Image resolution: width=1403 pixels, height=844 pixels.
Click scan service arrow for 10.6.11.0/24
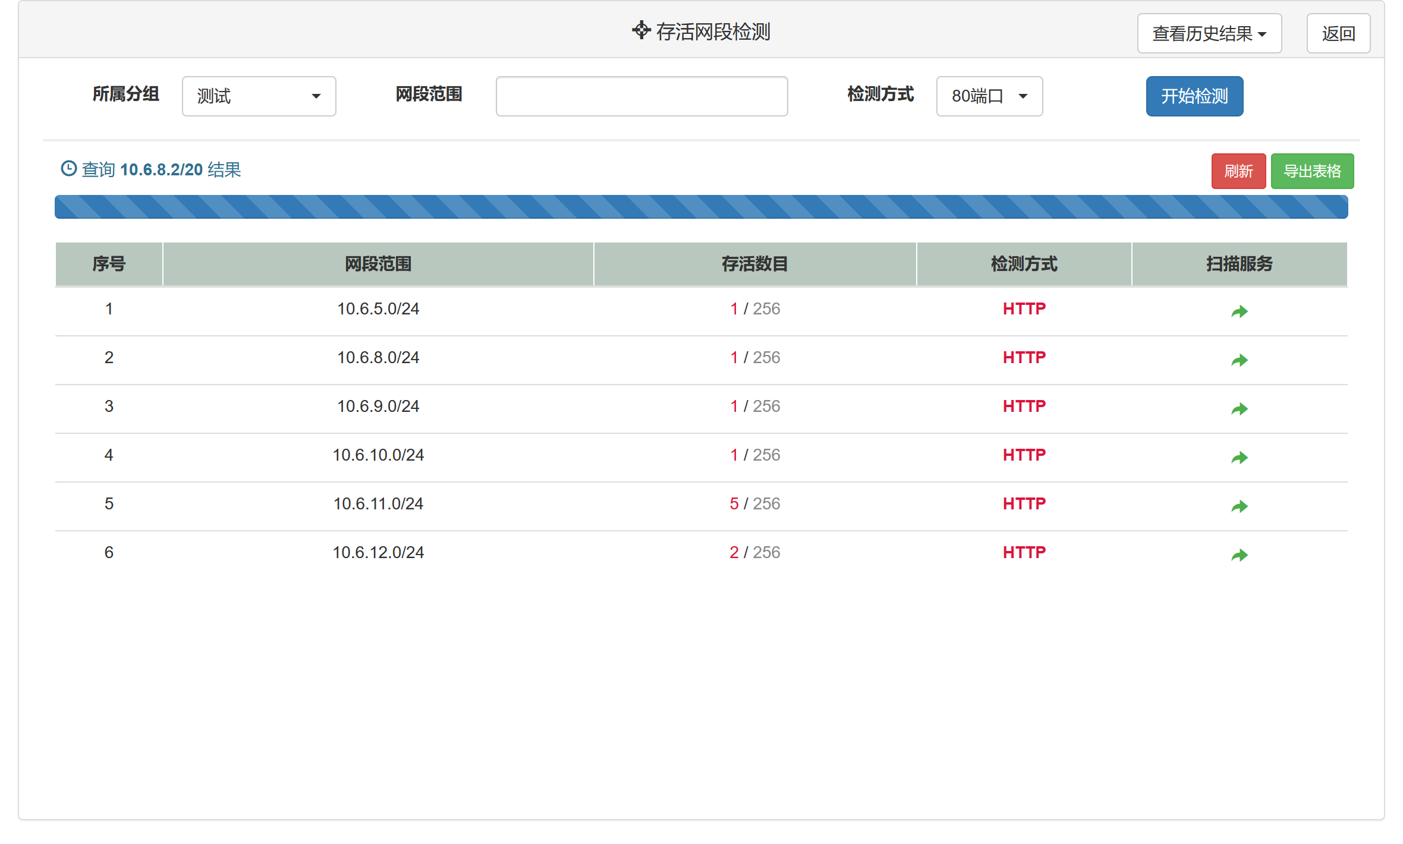1239,506
